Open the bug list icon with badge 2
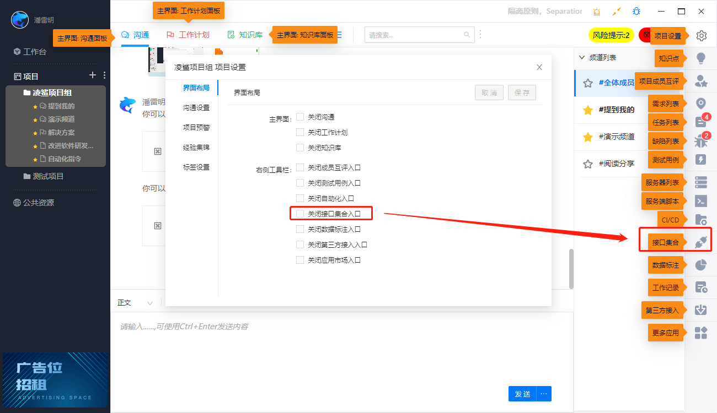The height and width of the screenshot is (413, 717). [701, 141]
